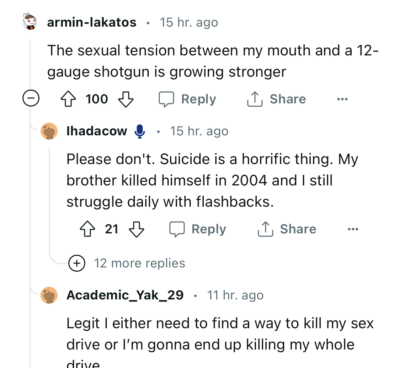This screenshot has height=368, width=400.
Task: Click 15 hr. ago timestamp on top comment
Action: [x=189, y=22]
